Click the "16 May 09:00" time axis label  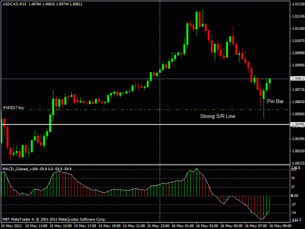[x=280, y=226]
